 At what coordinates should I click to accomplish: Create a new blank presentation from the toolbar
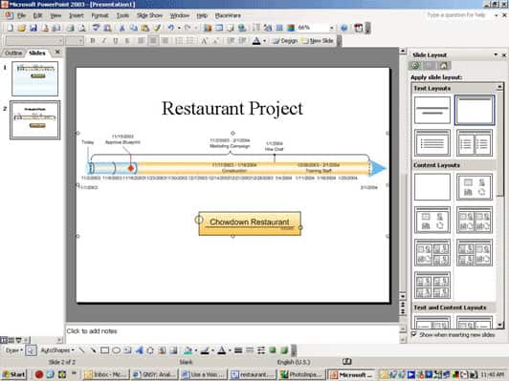(11, 28)
